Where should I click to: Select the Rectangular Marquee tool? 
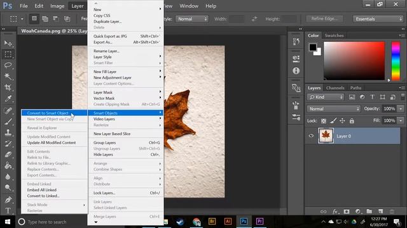8,54
